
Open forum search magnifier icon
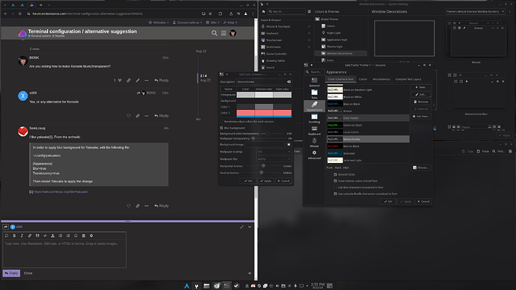(214, 33)
